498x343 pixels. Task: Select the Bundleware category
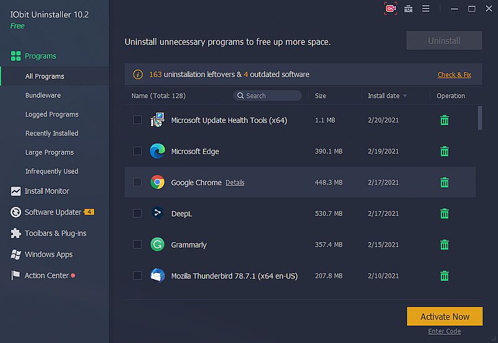[x=43, y=95]
